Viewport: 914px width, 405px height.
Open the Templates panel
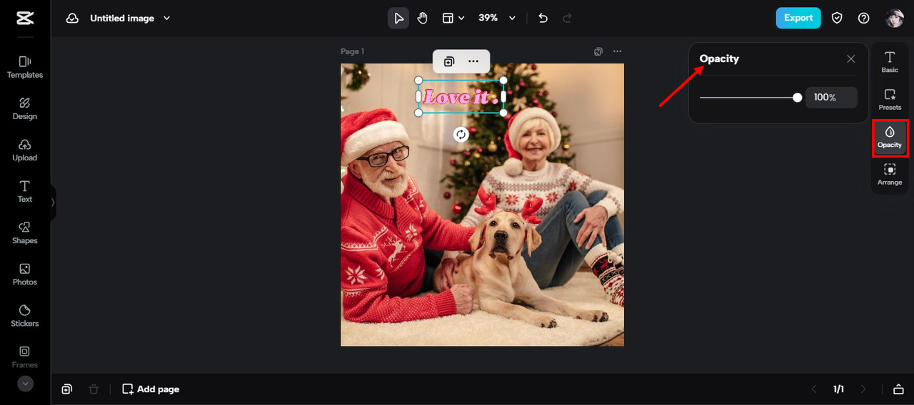(x=25, y=67)
